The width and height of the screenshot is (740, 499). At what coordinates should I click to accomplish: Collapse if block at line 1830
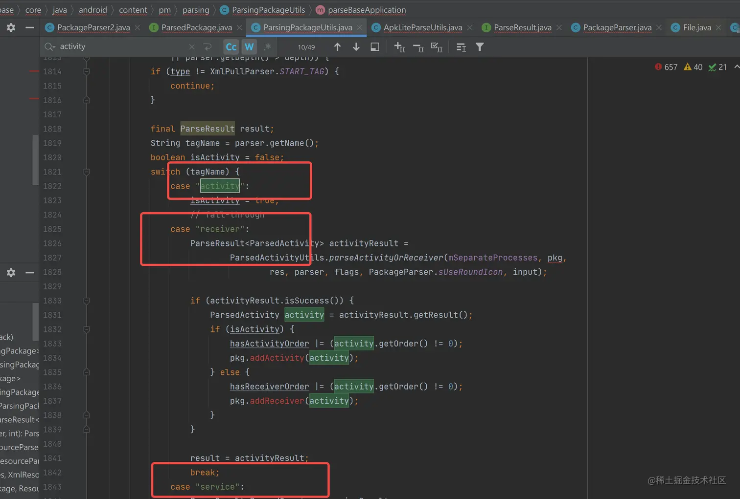point(86,301)
